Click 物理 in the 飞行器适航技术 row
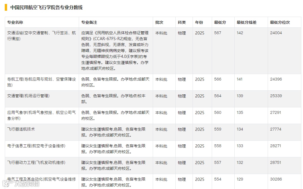The image size is (303, 189). (182, 129)
